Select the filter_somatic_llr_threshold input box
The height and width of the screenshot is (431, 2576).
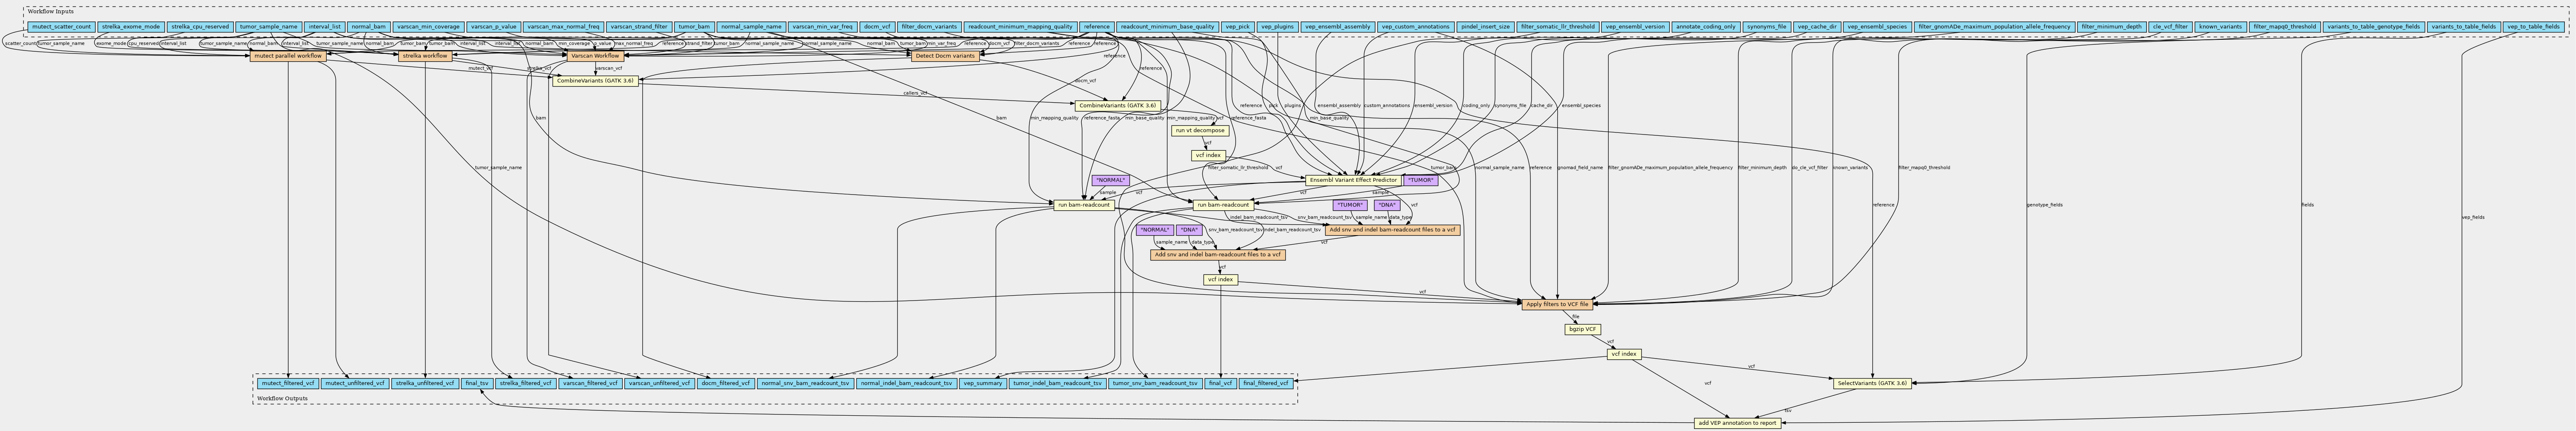point(1557,27)
